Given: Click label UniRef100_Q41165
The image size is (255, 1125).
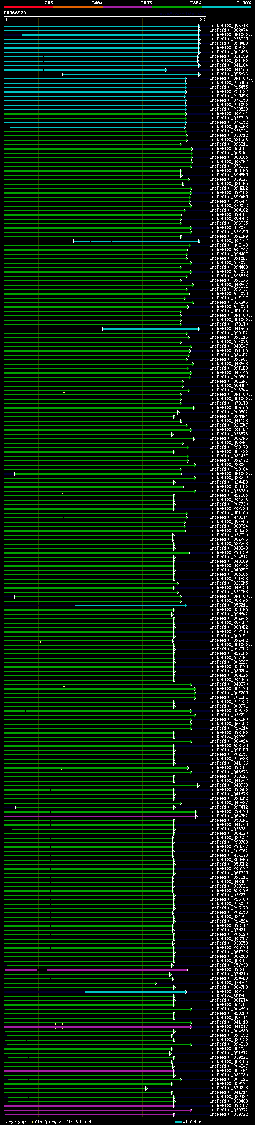Looking at the screenshot, I should tap(229, 69).
